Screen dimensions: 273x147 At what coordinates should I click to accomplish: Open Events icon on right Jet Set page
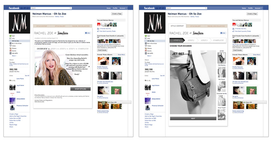(146, 51)
